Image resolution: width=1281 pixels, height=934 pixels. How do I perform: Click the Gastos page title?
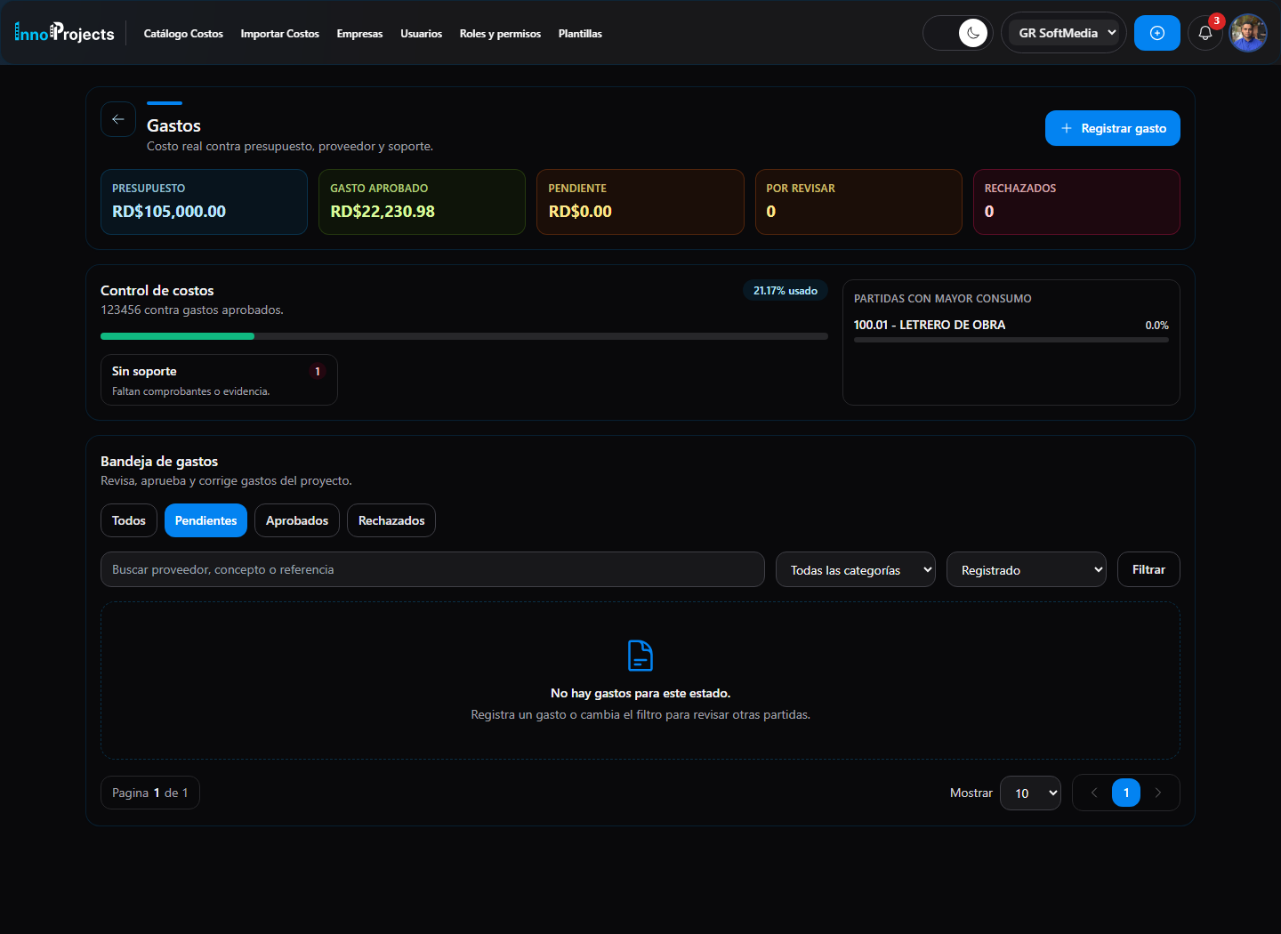[173, 125]
